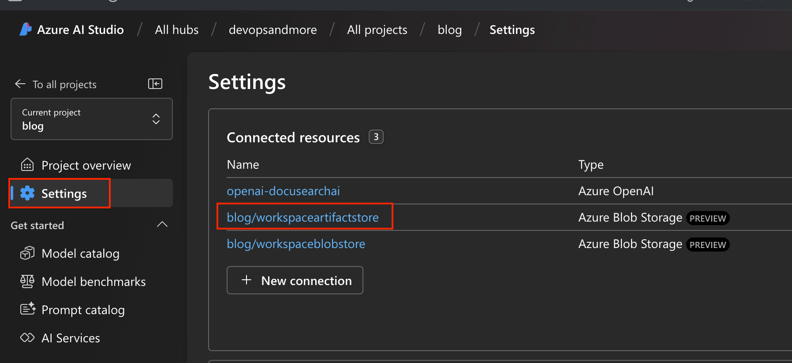Image resolution: width=792 pixels, height=363 pixels.
Task: Collapse the sidebar with the panel icon
Action: (155, 84)
